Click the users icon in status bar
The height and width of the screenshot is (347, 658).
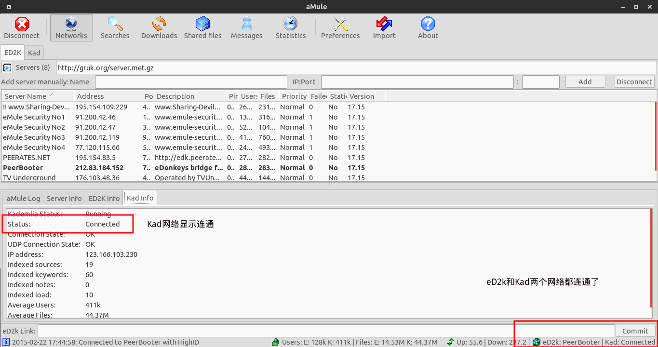(x=276, y=342)
